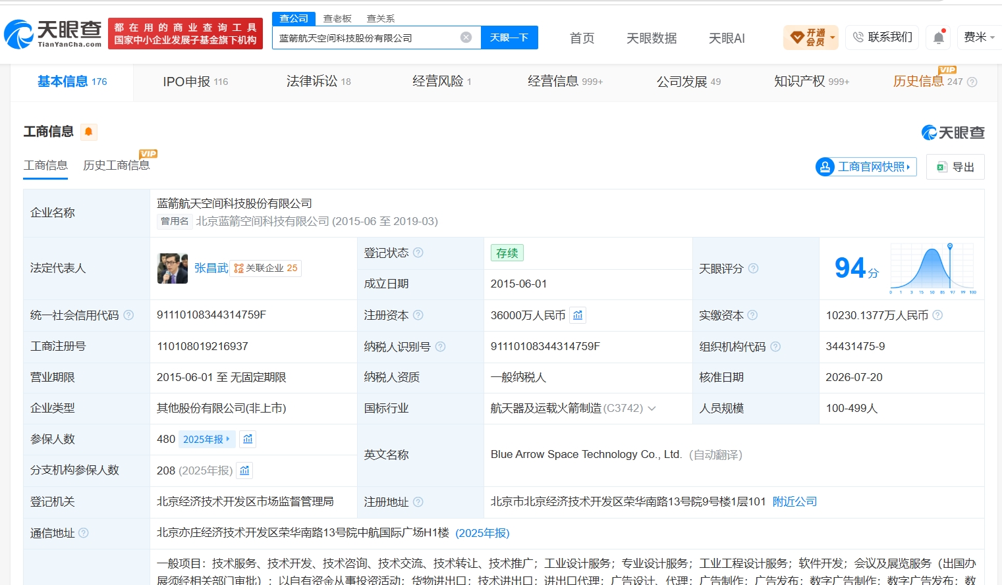Select the English name Blue Arrow Space Technology
The height and width of the screenshot is (585, 1002).
coord(586,455)
